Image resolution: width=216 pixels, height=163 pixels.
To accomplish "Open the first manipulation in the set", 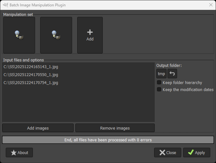I will click(x=19, y=35).
